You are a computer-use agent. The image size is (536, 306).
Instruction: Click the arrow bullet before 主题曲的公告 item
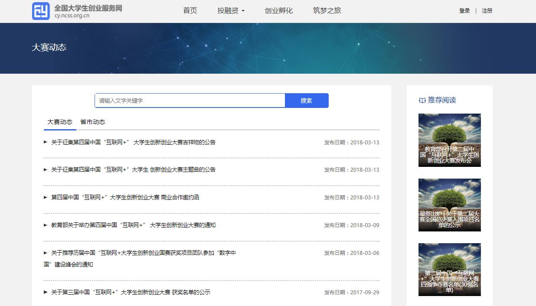click(46, 169)
